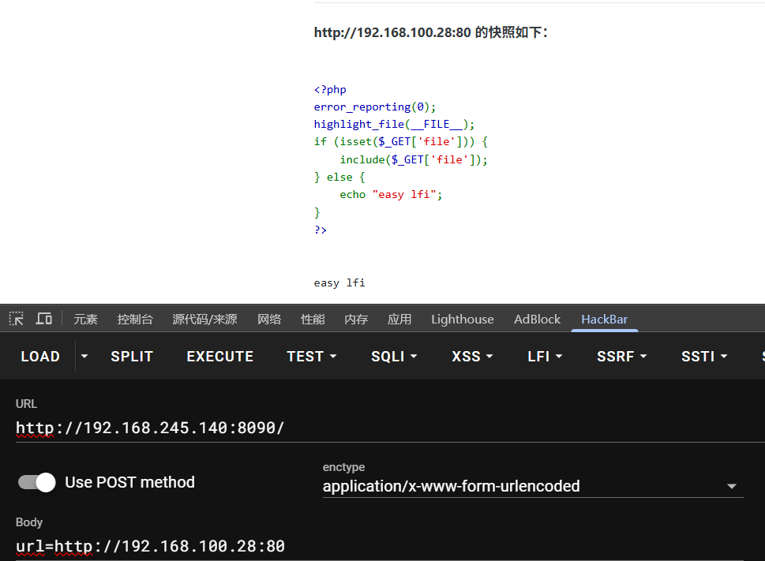Toggle the Use POST method switch

click(37, 482)
